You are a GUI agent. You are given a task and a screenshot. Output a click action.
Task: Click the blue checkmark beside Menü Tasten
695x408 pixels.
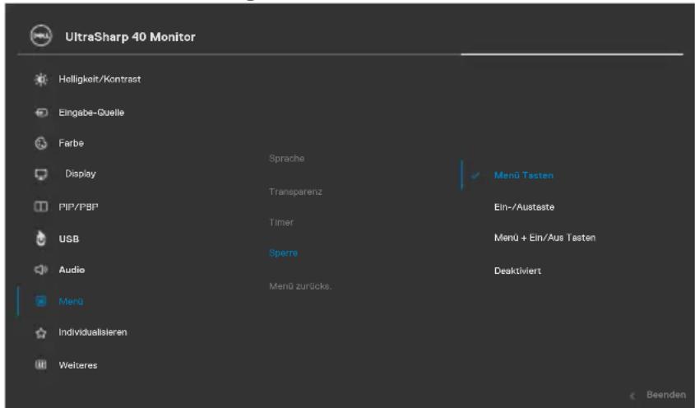pyautogui.click(x=475, y=175)
